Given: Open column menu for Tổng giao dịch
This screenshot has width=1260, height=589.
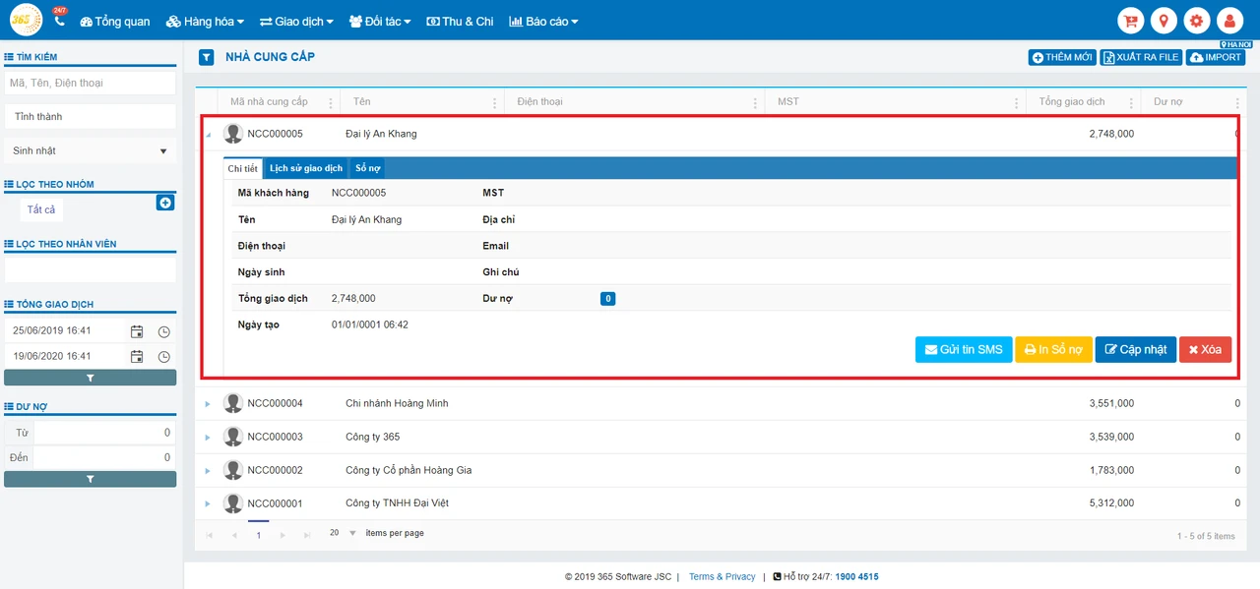Looking at the screenshot, I should (x=1129, y=102).
